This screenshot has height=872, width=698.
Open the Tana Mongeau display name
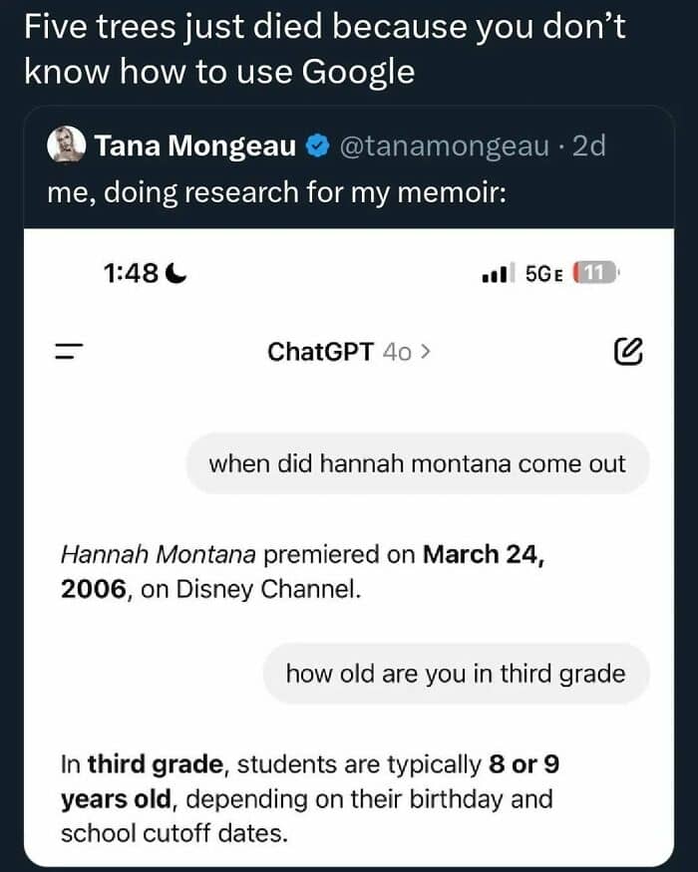tap(195, 146)
